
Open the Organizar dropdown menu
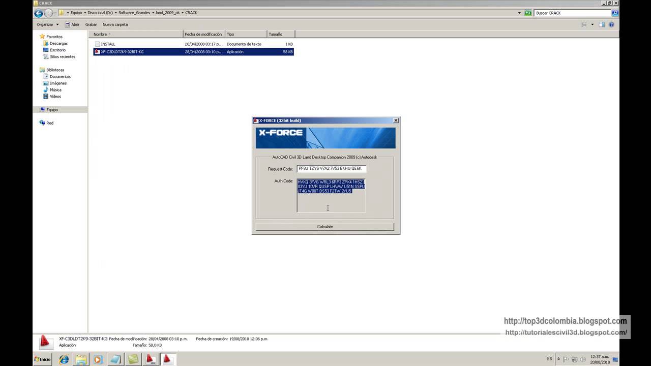tap(47, 24)
